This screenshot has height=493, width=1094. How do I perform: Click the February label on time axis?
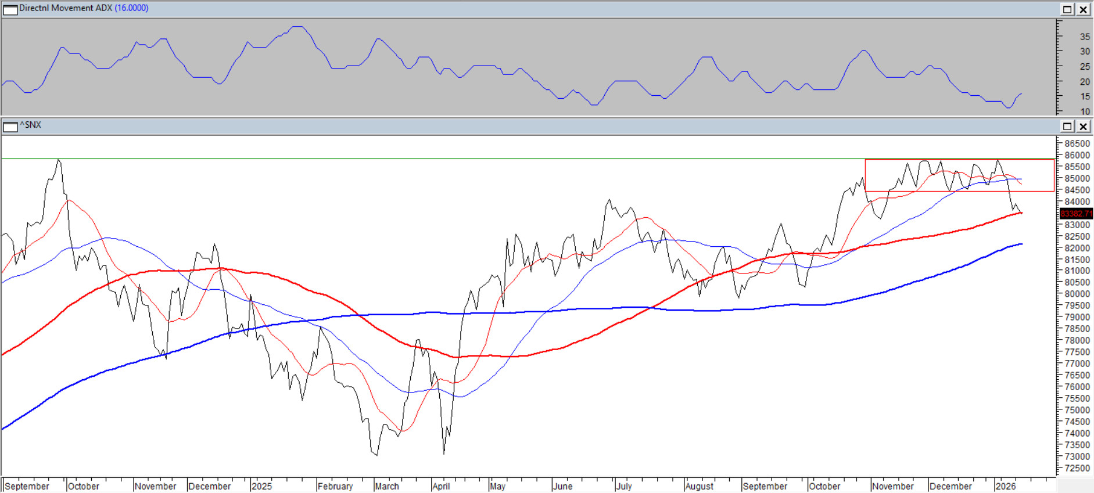(x=335, y=486)
